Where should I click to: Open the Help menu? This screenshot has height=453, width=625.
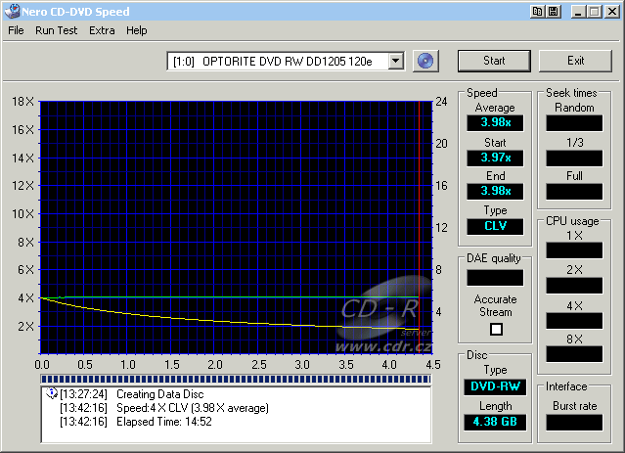coord(137,30)
